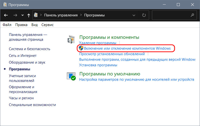Open Панель управления — домашняя страница
Screen dimensions: 200x126
click(28, 37)
